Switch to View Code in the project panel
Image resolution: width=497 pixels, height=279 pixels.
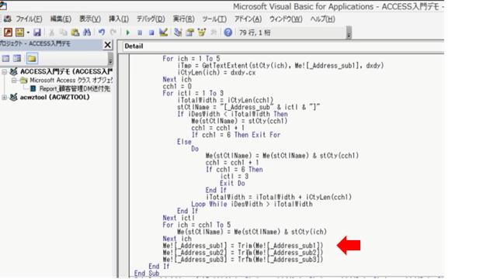[x=5, y=58]
